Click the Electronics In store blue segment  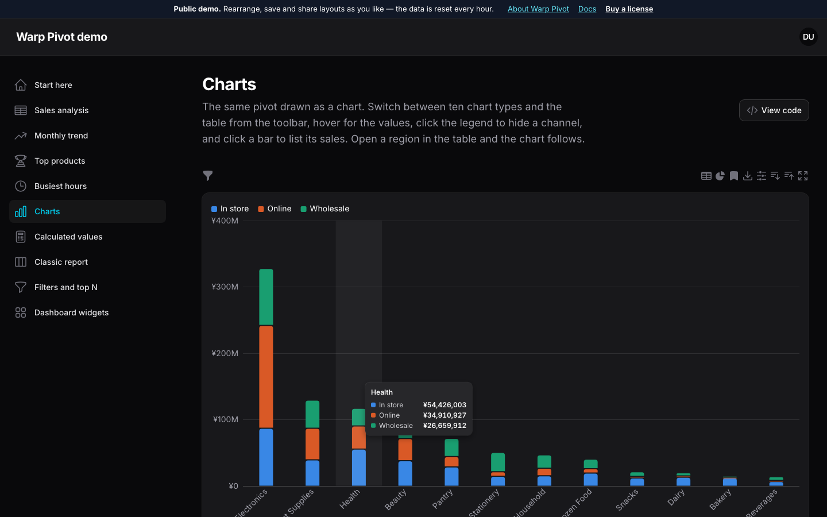click(266, 457)
